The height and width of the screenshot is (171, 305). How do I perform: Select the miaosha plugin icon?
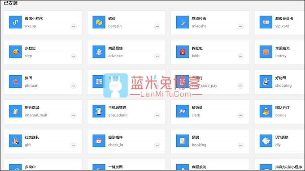[182, 22]
